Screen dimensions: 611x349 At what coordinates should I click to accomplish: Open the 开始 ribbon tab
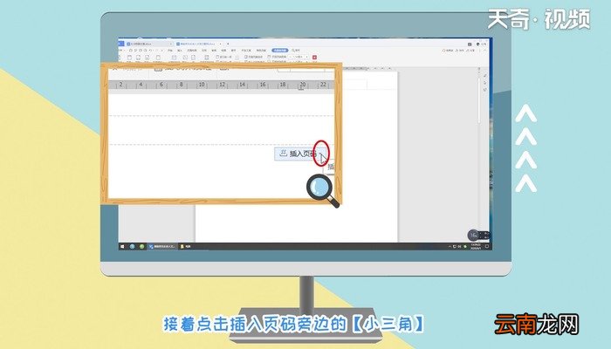point(170,51)
